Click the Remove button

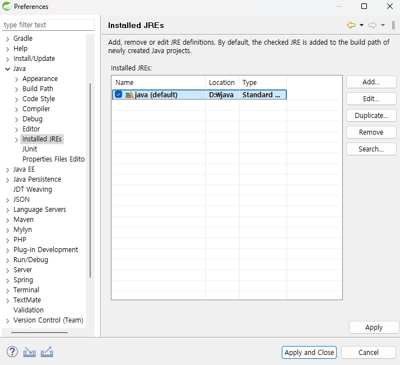click(371, 132)
